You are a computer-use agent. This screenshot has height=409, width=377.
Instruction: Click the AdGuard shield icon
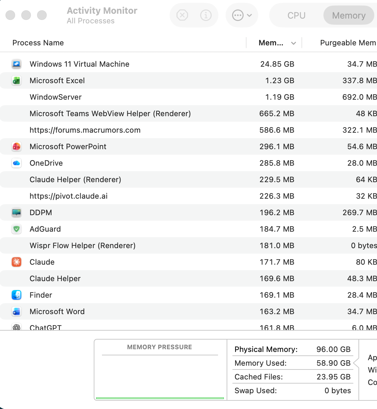tap(16, 229)
